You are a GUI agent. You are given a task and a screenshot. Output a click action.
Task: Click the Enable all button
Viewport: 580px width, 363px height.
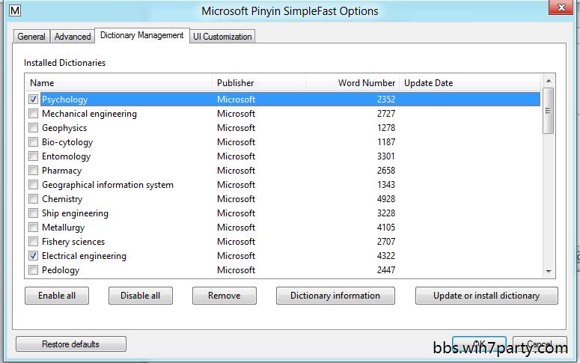[x=57, y=296]
